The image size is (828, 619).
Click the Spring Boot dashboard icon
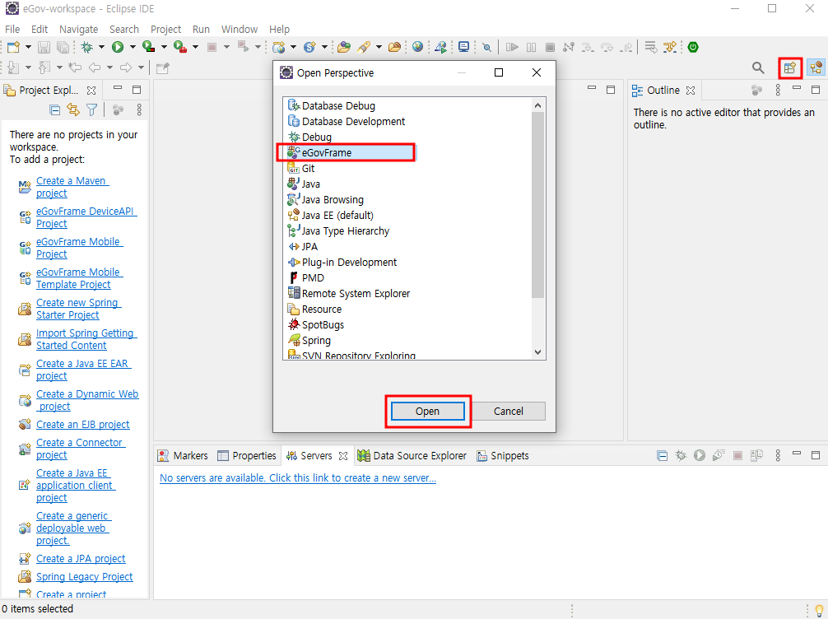693,47
